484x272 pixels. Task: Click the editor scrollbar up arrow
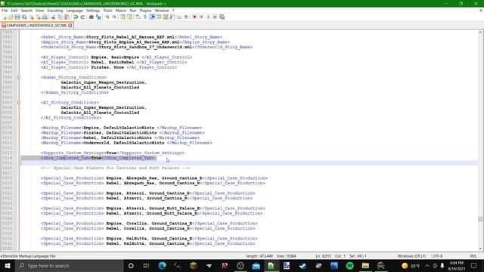tap(480, 32)
